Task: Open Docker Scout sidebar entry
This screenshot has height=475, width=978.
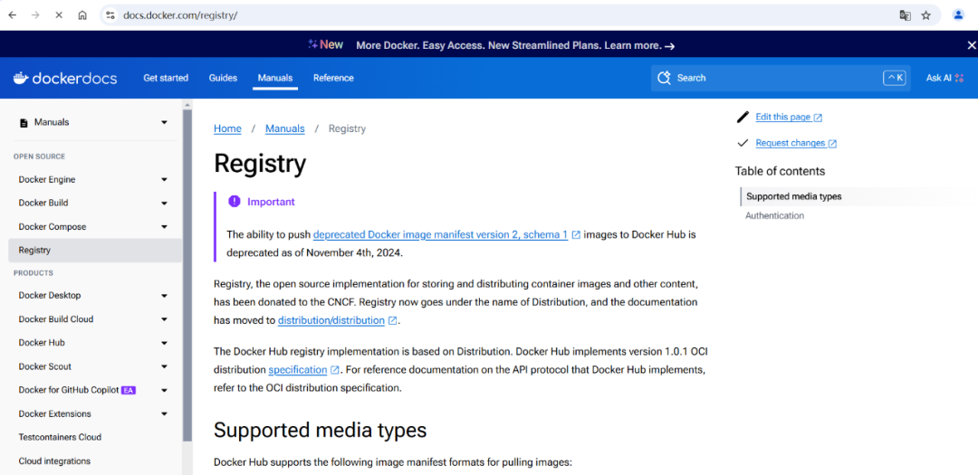Action: [45, 366]
